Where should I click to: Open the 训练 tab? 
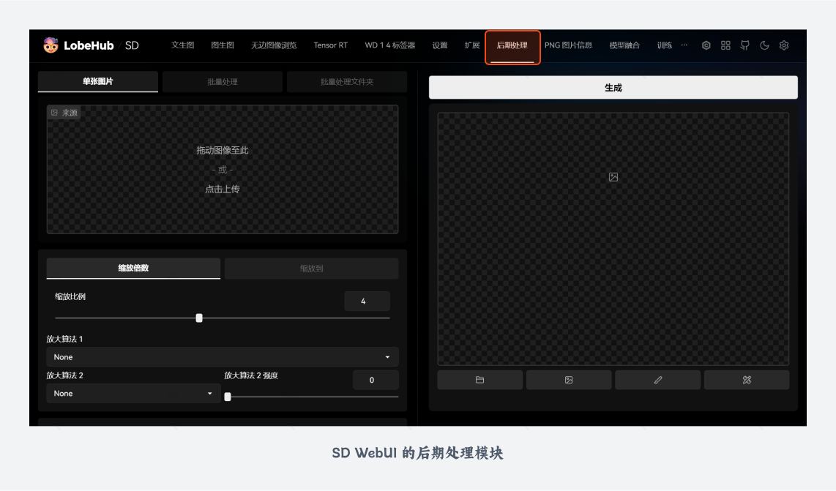pyautogui.click(x=664, y=45)
